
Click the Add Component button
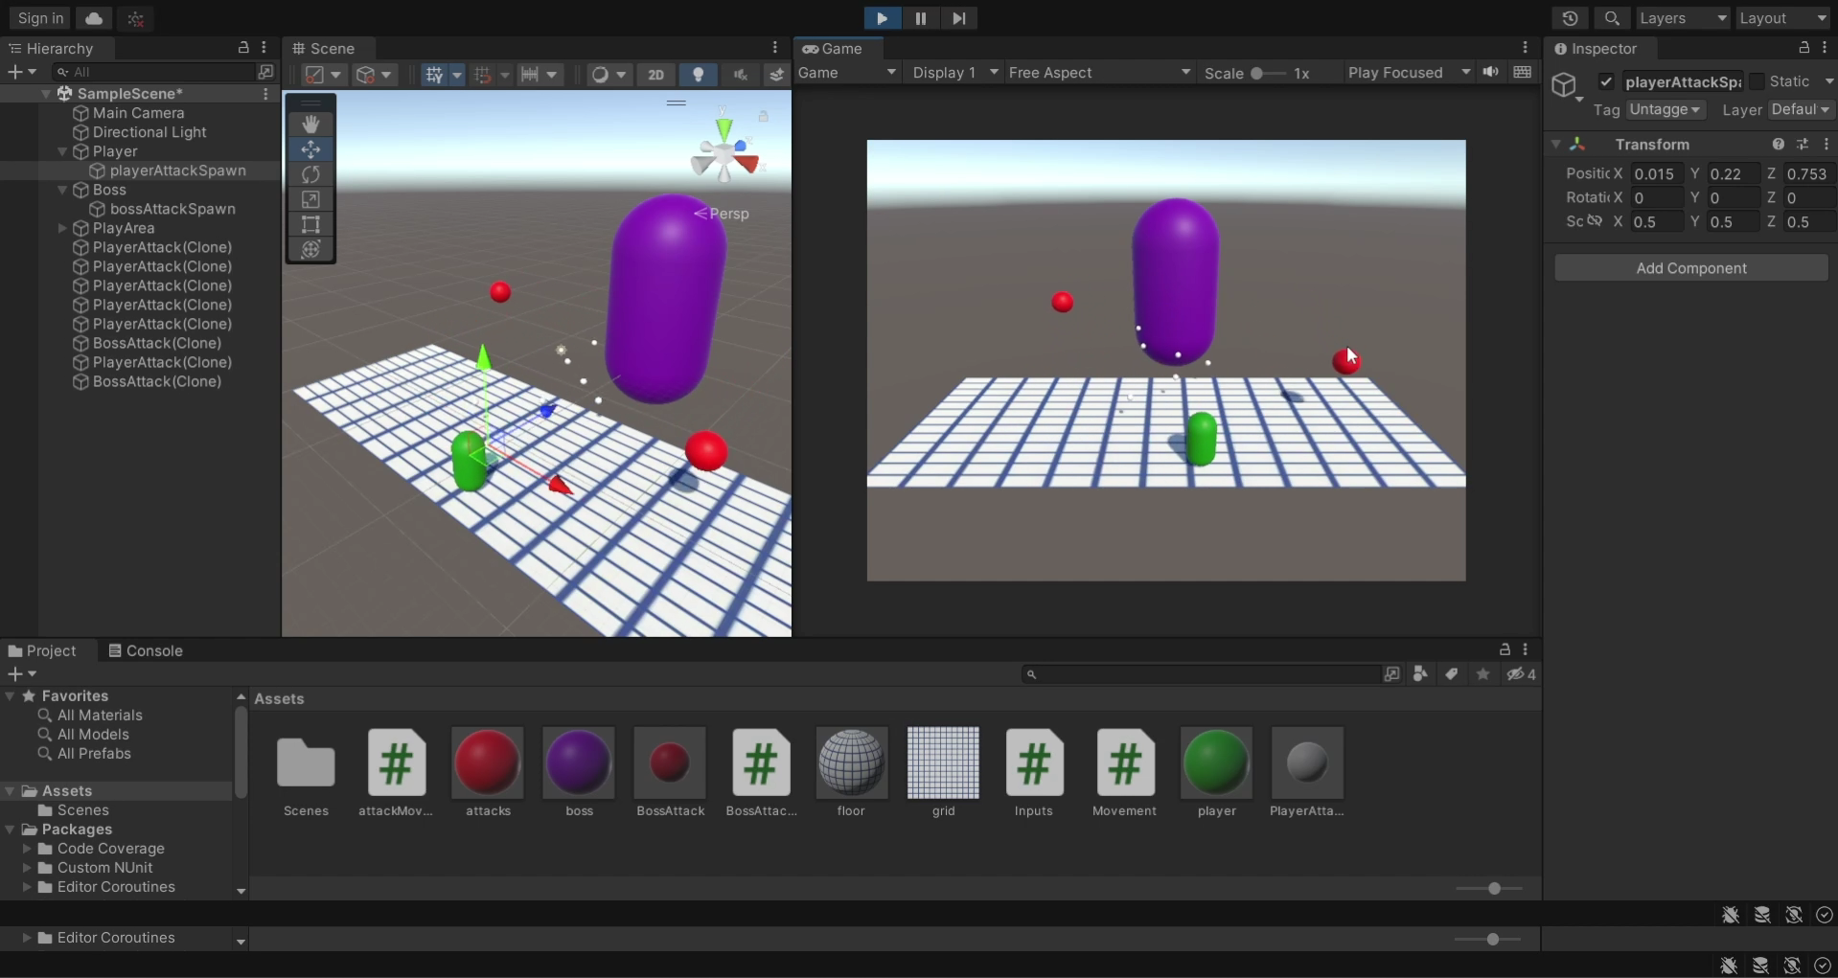coord(1690,268)
